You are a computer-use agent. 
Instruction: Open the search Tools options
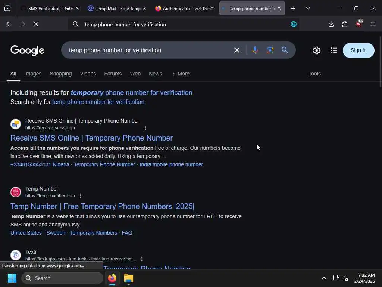point(314,74)
